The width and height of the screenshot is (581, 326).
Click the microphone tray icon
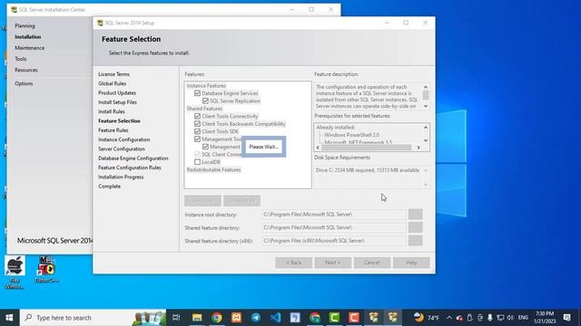490,318
